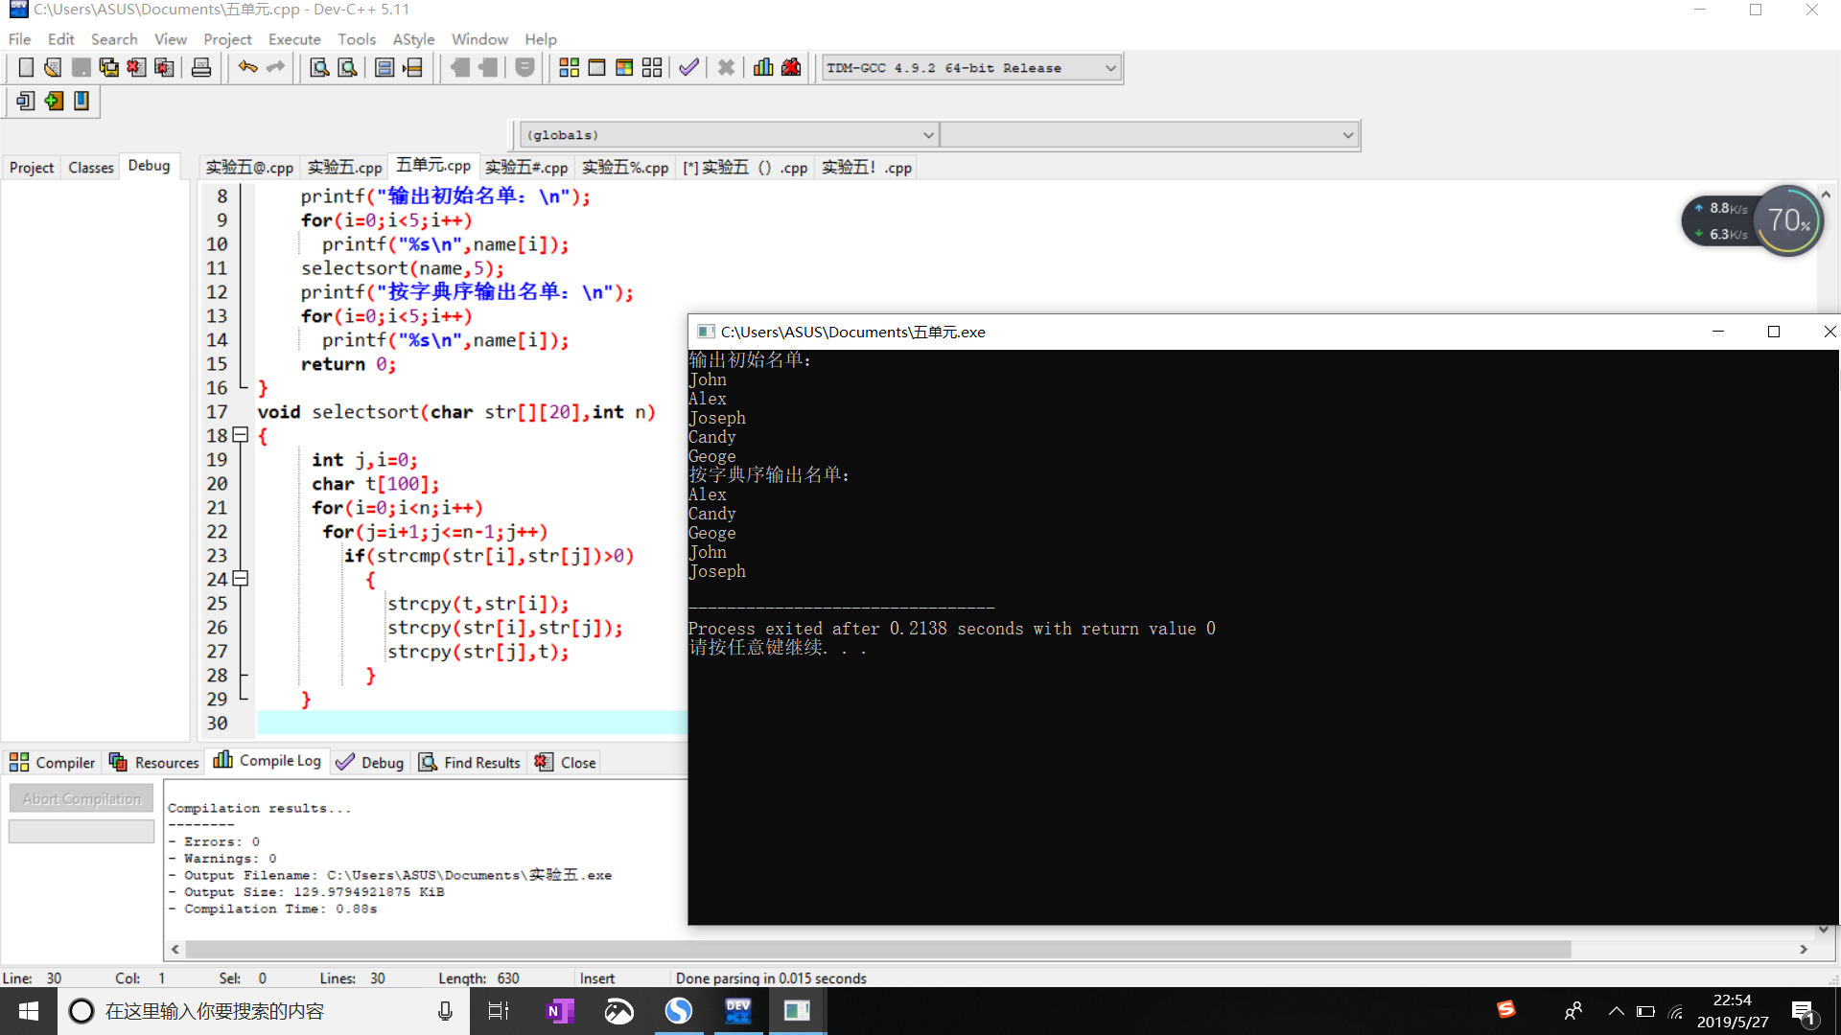This screenshot has height=1035, width=1841.
Task: Open the empty function list dropdown
Action: pos(1347,135)
